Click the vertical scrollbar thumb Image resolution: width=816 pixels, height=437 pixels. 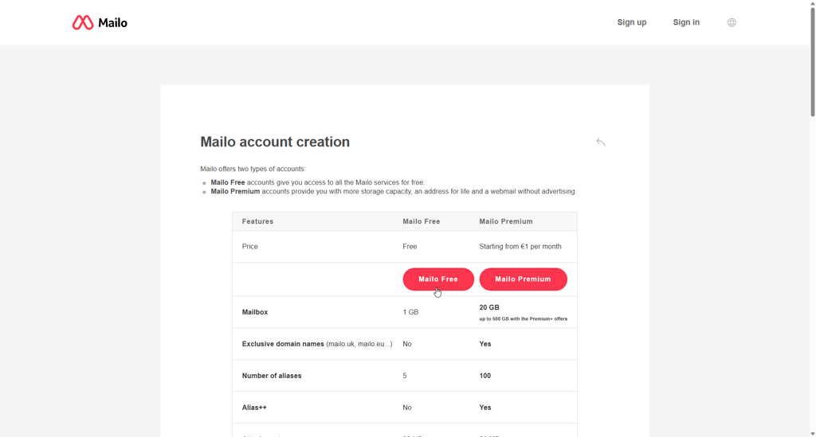coord(812,61)
